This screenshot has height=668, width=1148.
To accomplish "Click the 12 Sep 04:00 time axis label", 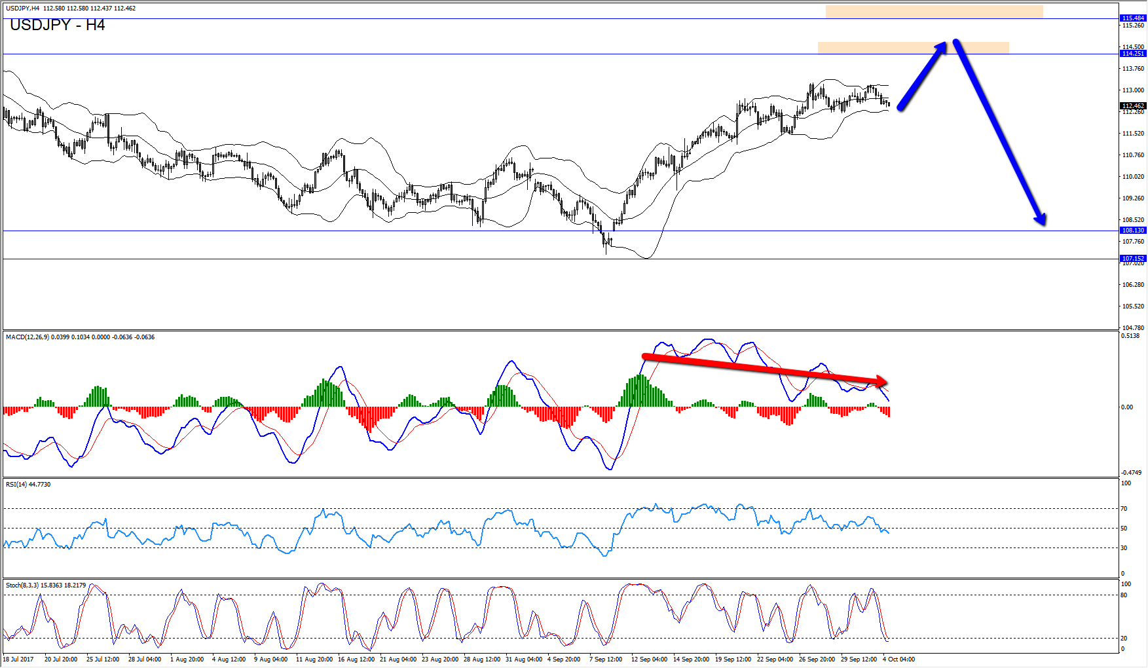I will (x=649, y=659).
